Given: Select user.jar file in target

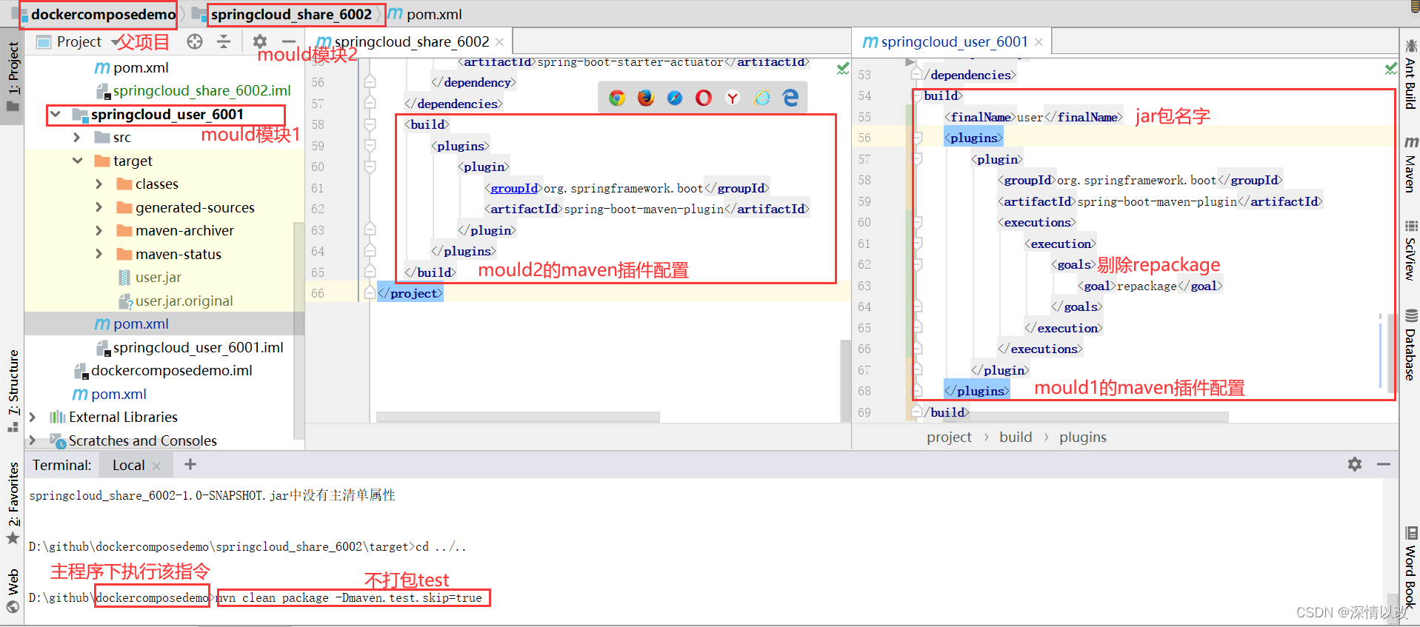Looking at the screenshot, I should [x=159, y=277].
